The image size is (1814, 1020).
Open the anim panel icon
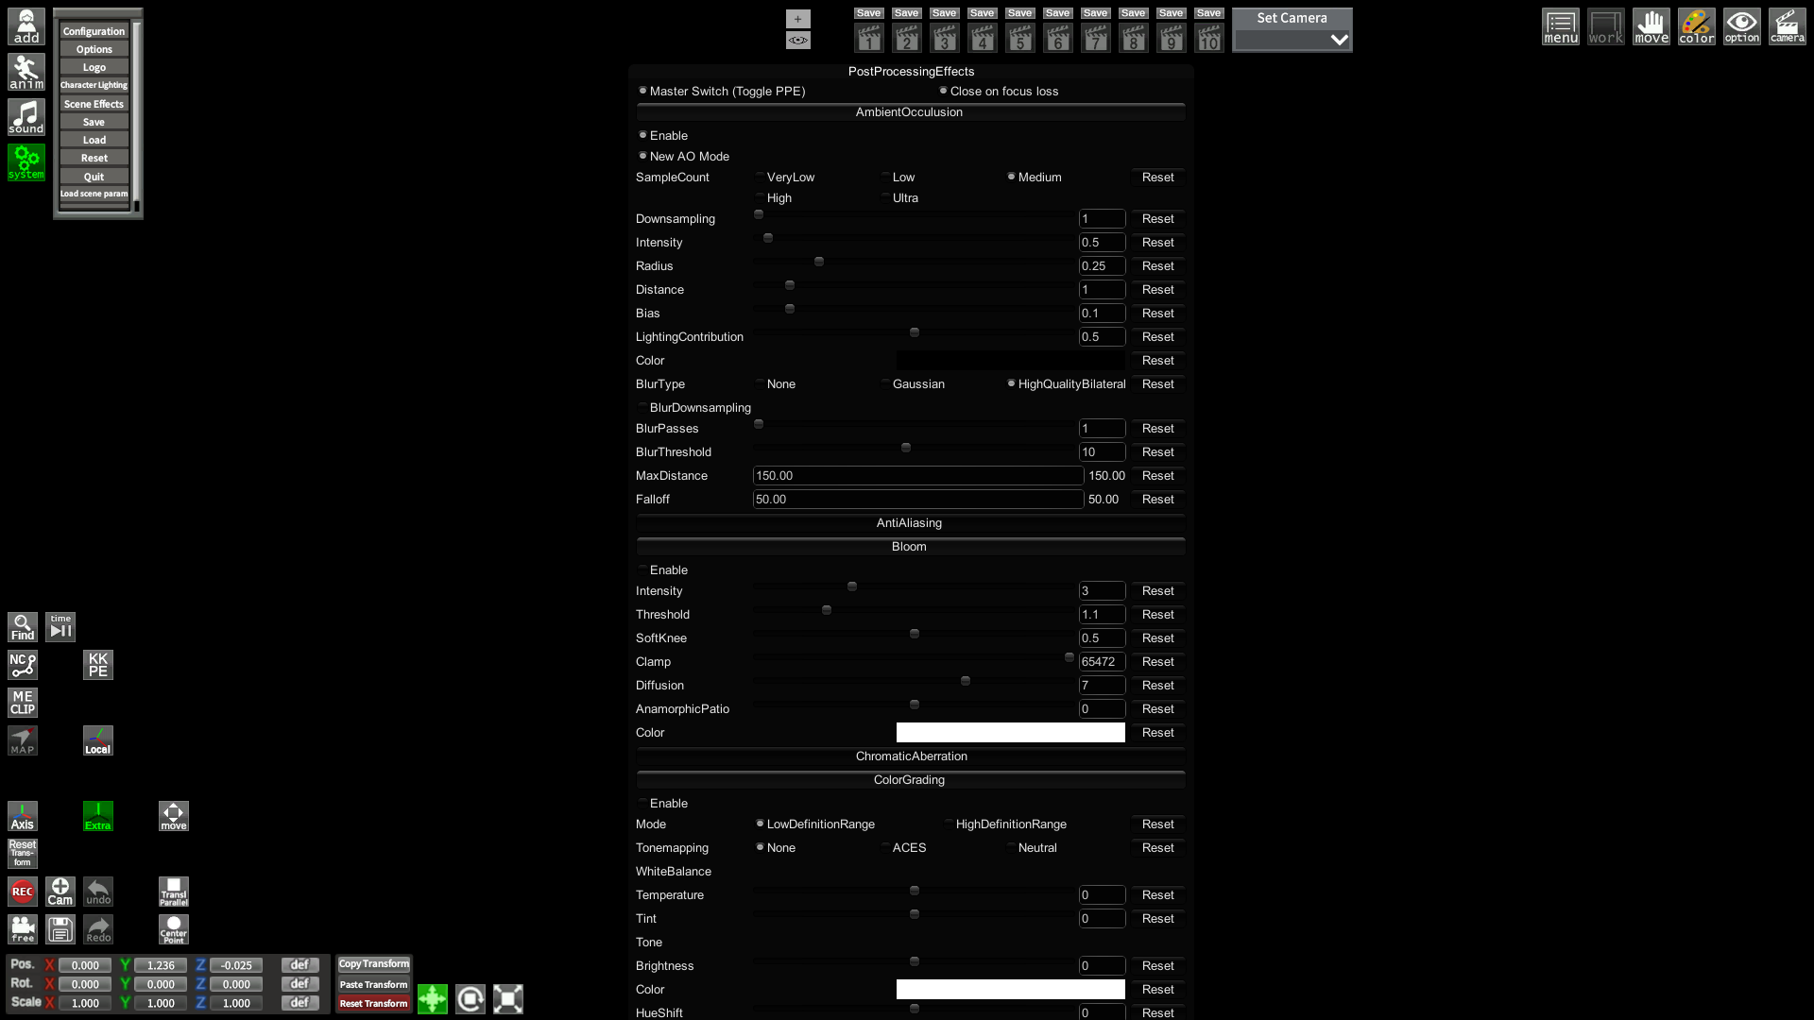point(26,72)
